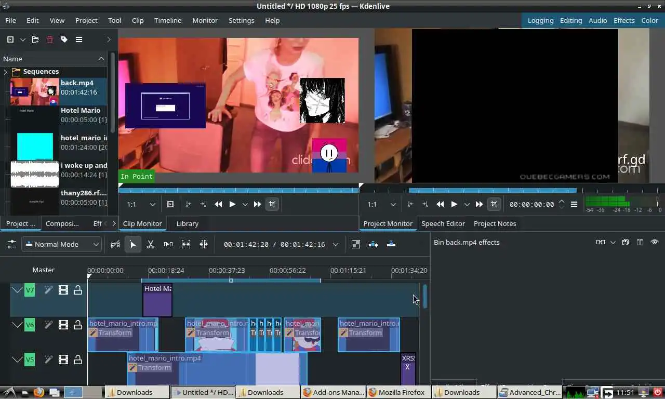Click the red Delete clip icon

[x=50, y=39]
